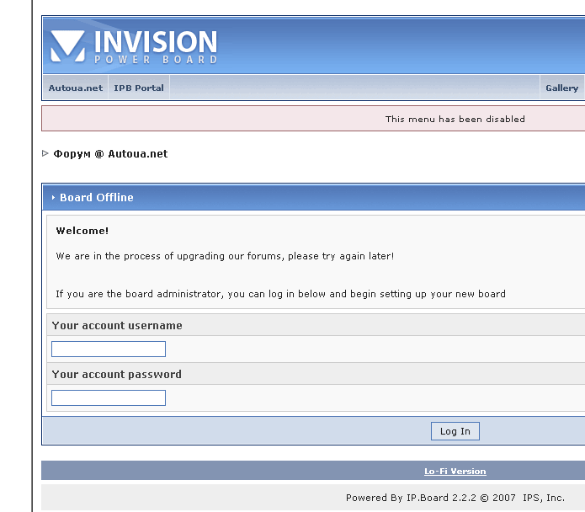Click IPS, Inc. in the footer

[x=543, y=498]
